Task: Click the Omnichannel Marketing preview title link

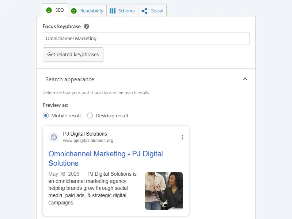Action: [106, 159]
